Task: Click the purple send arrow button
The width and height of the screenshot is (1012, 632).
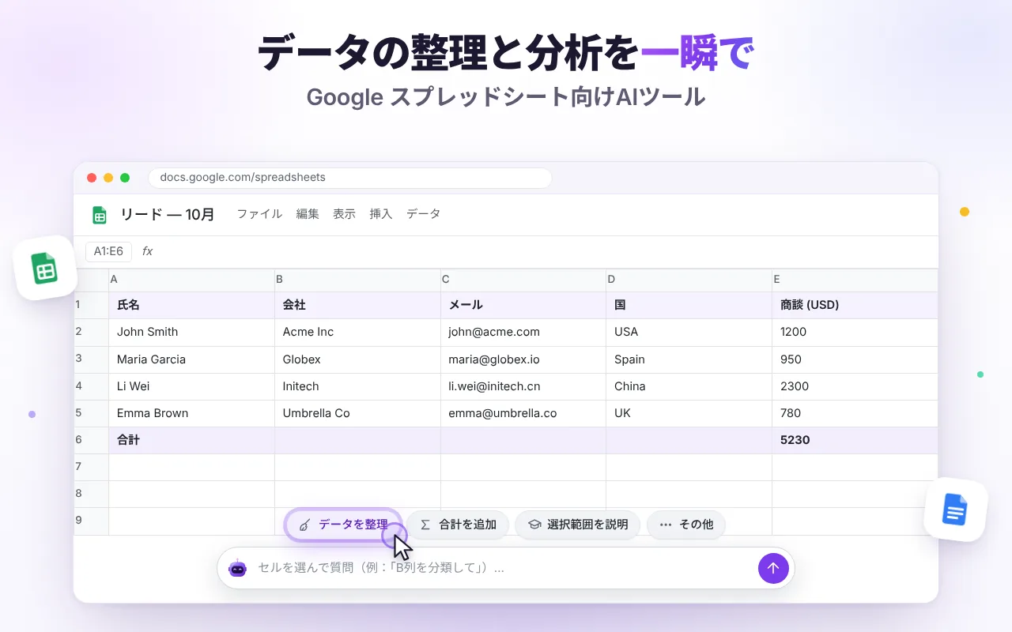Action: coord(773,568)
